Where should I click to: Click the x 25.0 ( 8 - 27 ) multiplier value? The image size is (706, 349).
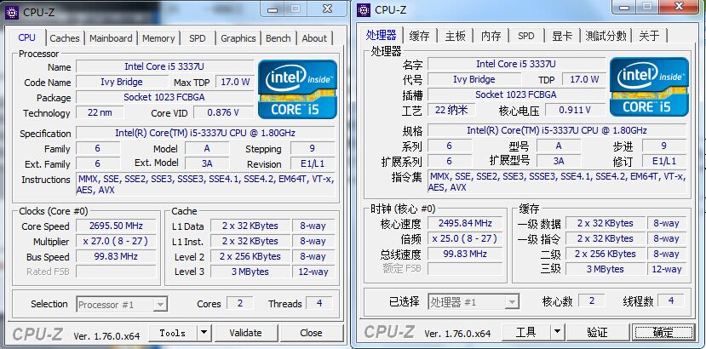click(x=466, y=238)
